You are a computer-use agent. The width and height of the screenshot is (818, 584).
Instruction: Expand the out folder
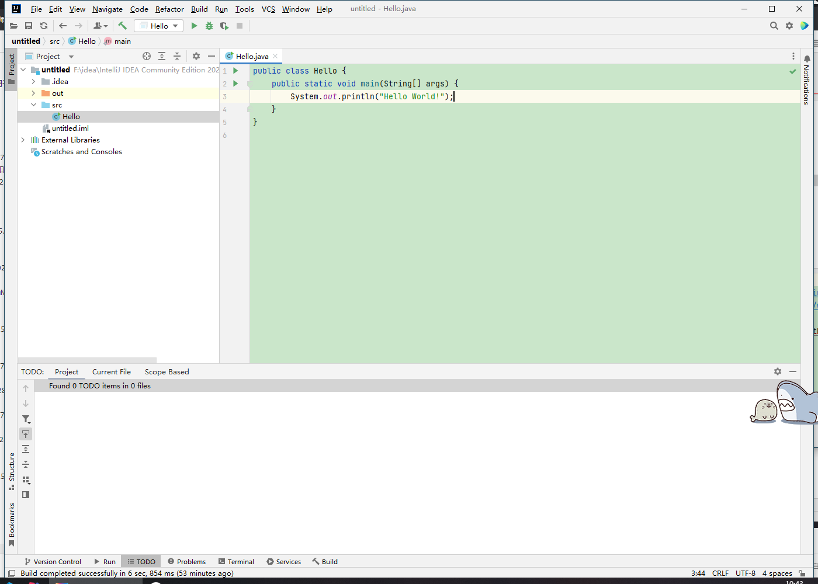[x=33, y=93]
